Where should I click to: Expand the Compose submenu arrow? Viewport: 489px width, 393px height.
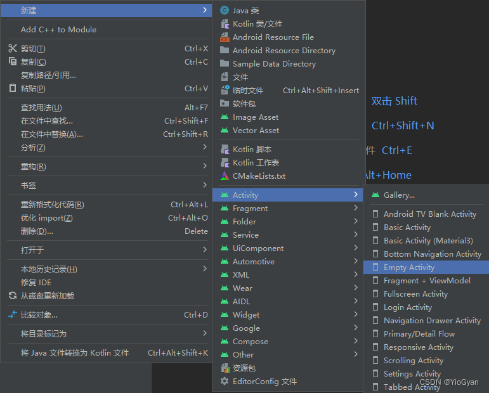[356, 341]
